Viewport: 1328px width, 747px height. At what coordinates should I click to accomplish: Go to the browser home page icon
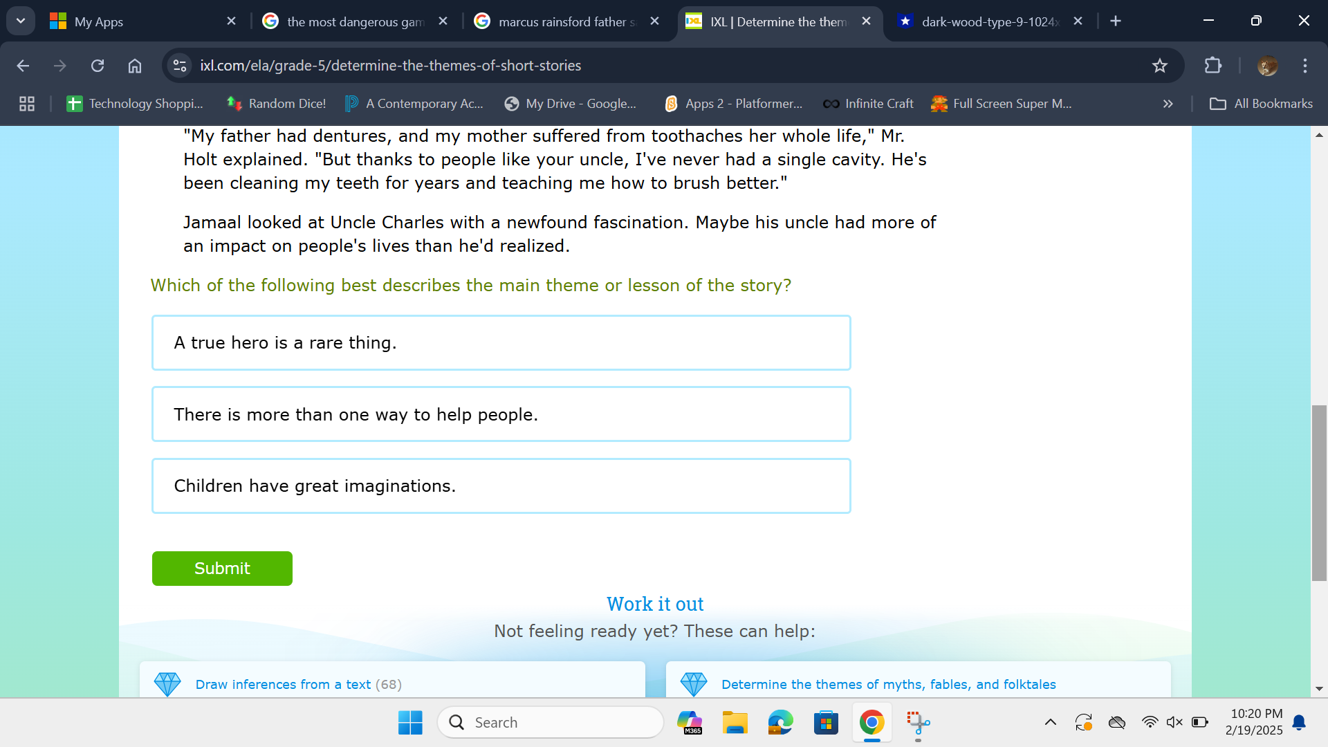(x=135, y=66)
